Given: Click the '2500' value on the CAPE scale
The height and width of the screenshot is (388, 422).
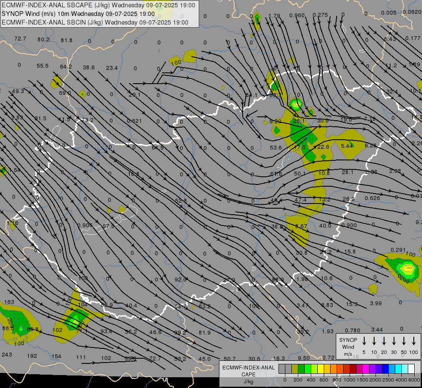Looking at the screenshot, I should pos(388,380).
